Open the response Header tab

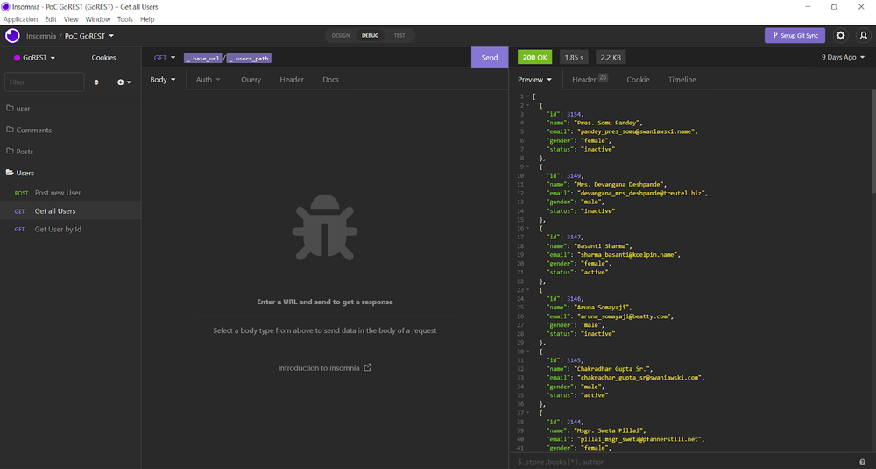(x=590, y=80)
